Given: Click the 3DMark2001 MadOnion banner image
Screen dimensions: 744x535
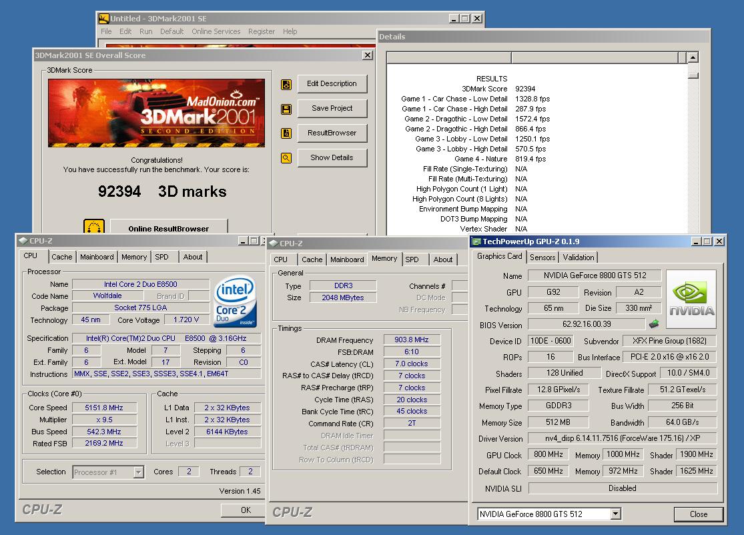Looking at the screenshot, I should [x=156, y=113].
